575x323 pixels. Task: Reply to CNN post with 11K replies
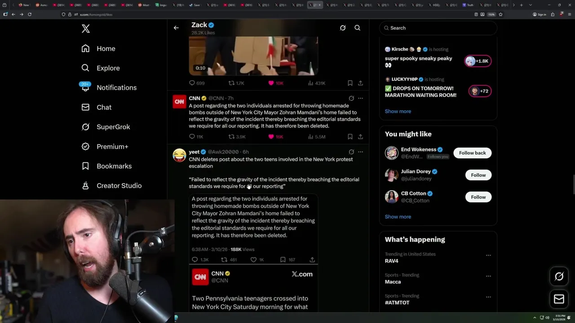(196, 137)
